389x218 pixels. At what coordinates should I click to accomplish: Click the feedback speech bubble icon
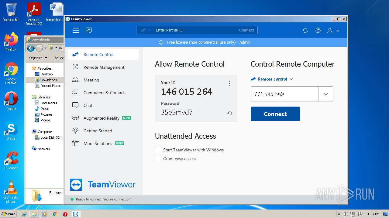tap(89, 30)
